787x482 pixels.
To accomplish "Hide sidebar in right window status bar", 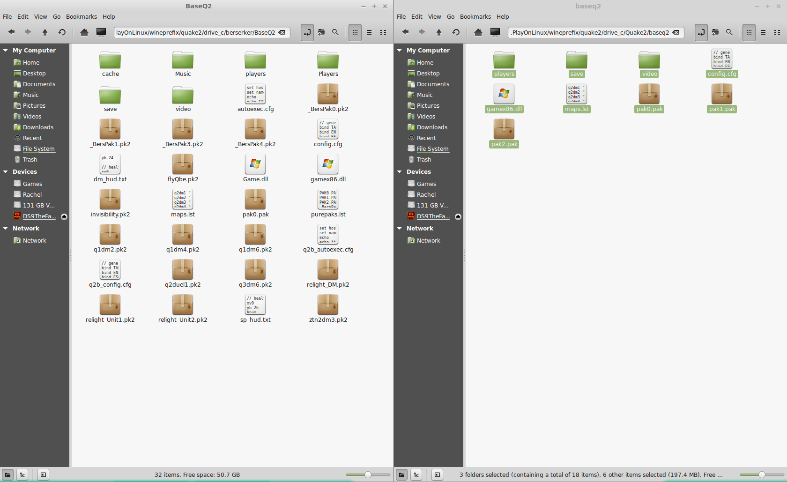I will click(437, 475).
